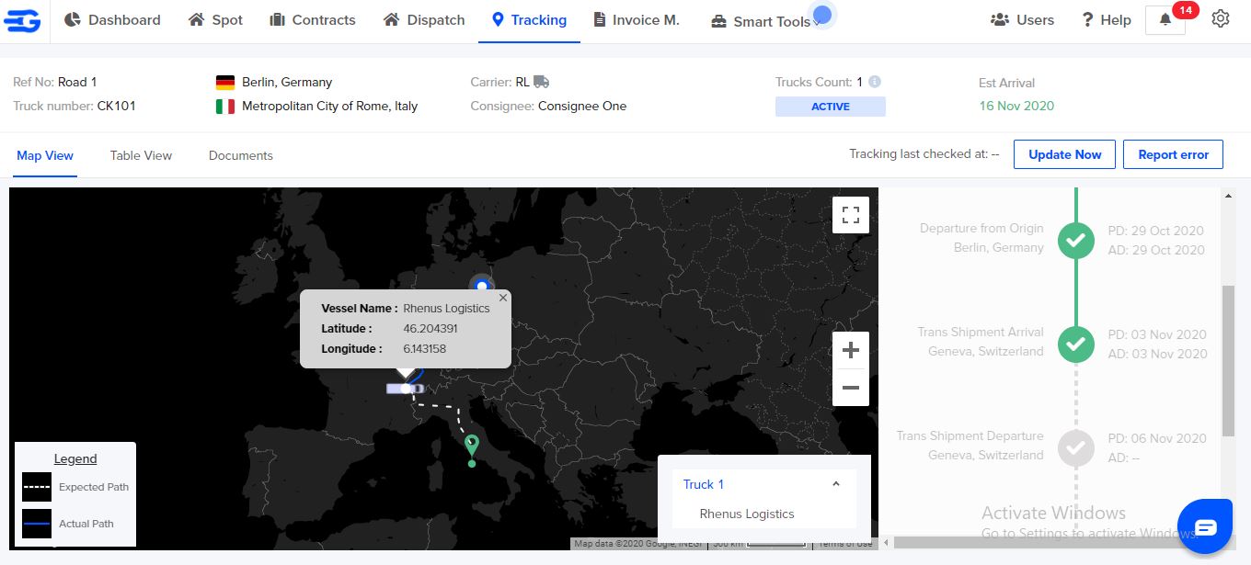Image resolution: width=1251 pixels, height=565 pixels.
Task: Zoom in on the map
Action: tap(850, 349)
